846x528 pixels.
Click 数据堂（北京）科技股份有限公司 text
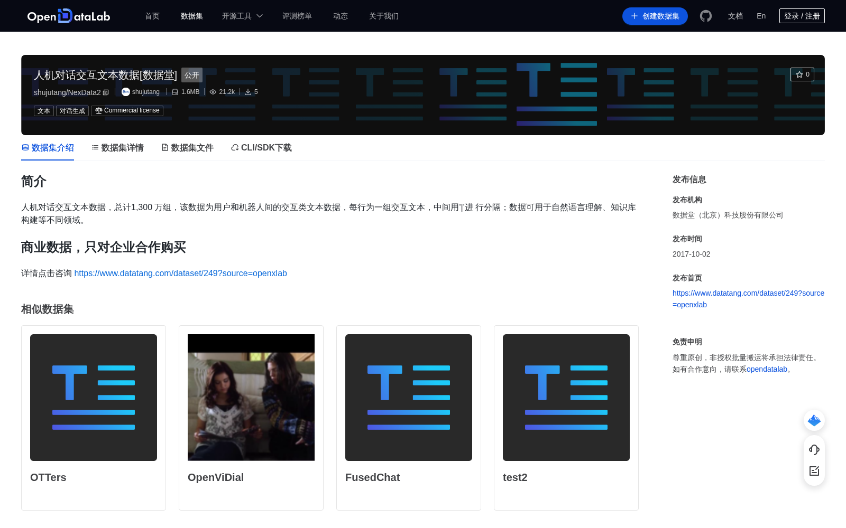728,215
